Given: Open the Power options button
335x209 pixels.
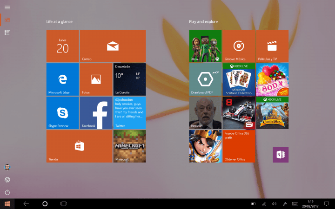Looking at the screenshot, I should 7,192.
